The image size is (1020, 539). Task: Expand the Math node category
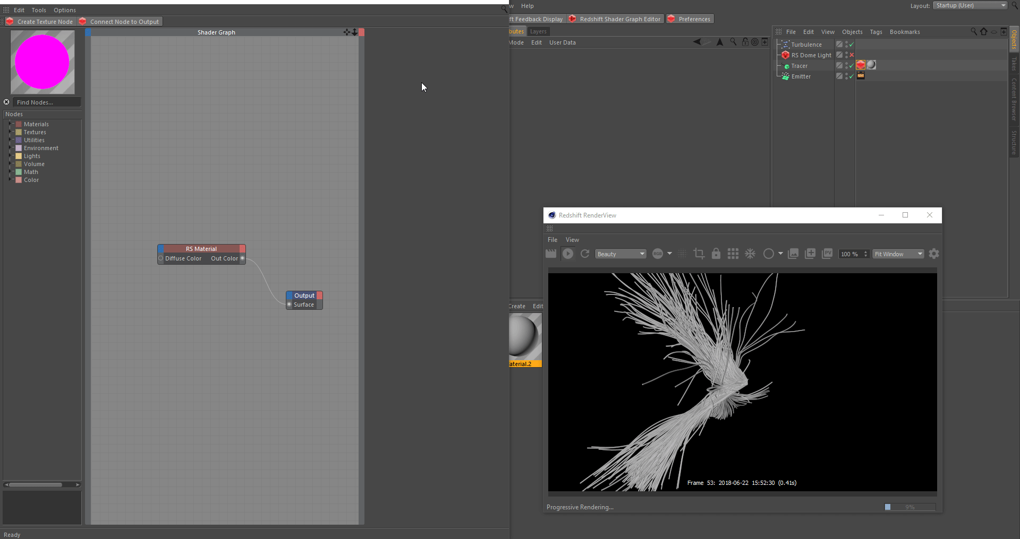point(10,172)
